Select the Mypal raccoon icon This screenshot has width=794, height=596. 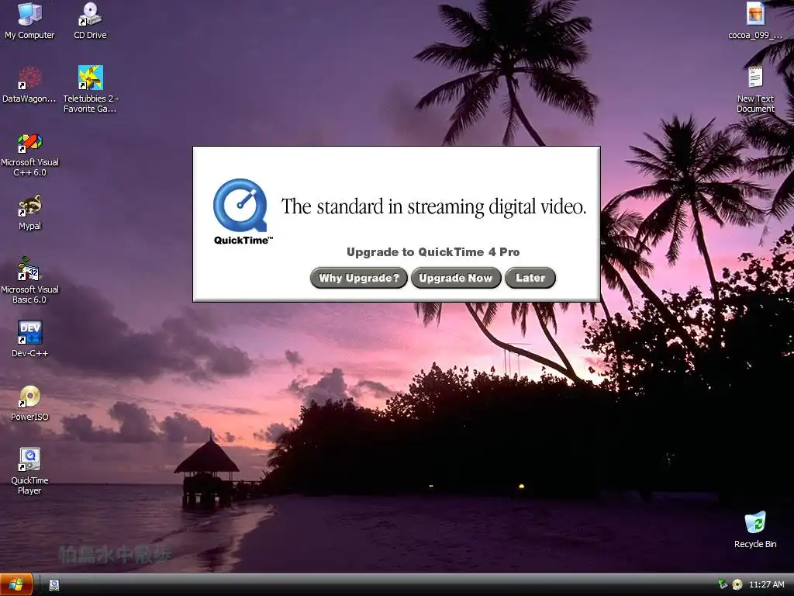pos(29,206)
